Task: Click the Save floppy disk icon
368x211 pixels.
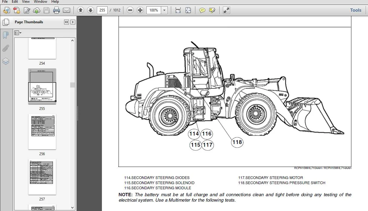Action: click(x=47, y=10)
